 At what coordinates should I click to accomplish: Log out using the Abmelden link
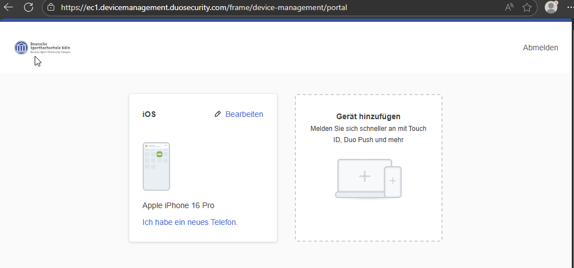tap(540, 48)
